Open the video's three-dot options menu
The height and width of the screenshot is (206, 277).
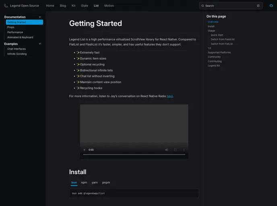(184, 150)
